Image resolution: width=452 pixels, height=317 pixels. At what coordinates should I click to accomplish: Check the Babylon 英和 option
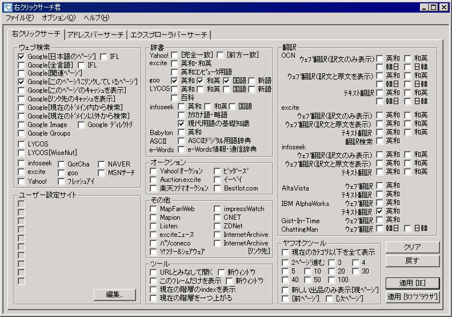181,133
